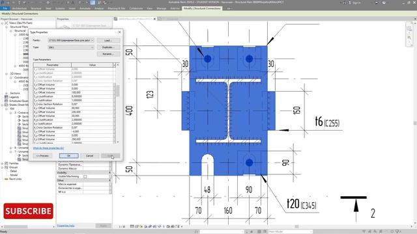This screenshot has width=417, height=234.
Task: Click the Detail Level icon in view control bar
Action: tap(132, 227)
